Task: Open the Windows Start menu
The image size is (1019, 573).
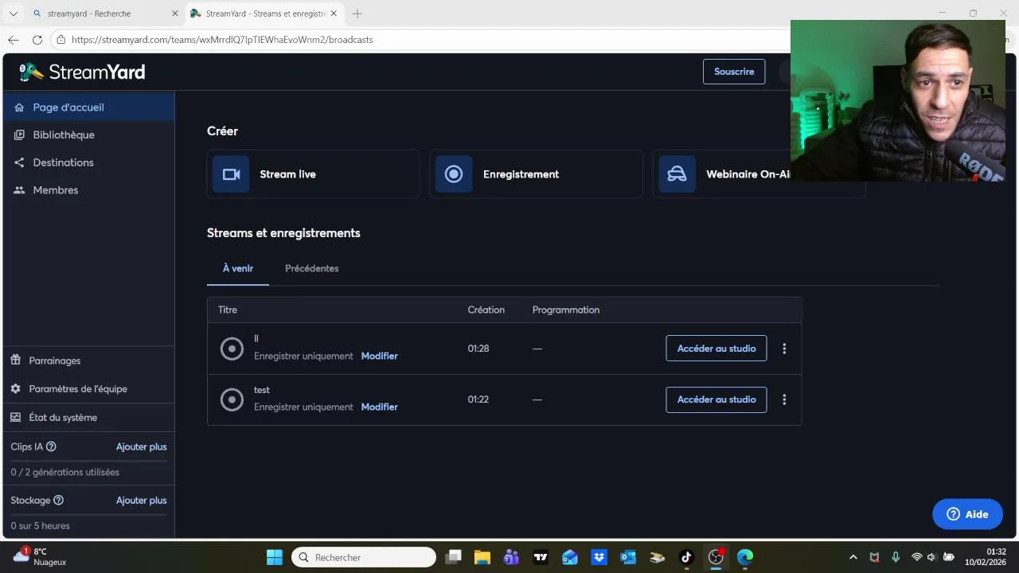Action: (x=275, y=557)
